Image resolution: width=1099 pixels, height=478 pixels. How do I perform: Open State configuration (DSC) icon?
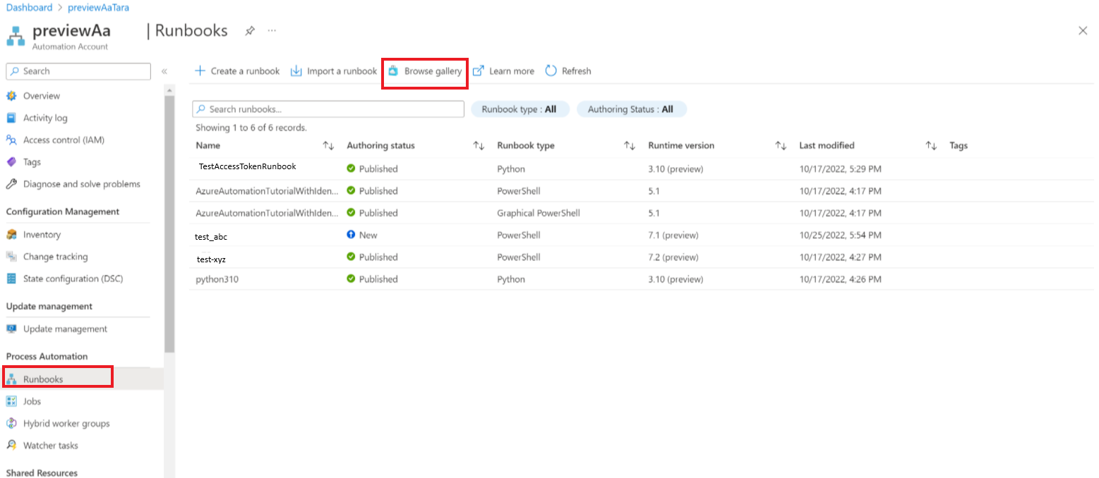click(x=11, y=278)
